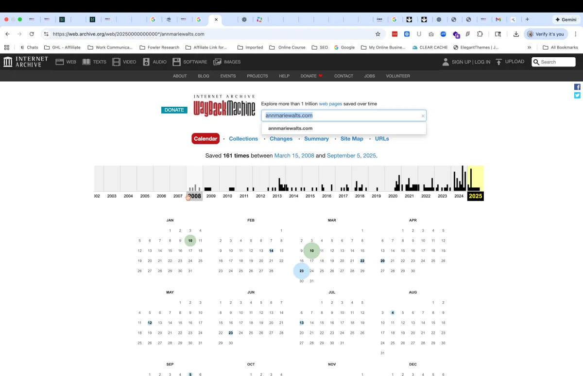This screenshot has height=376, width=583.
Task: Open ABOUT menu item
Action: click(180, 76)
